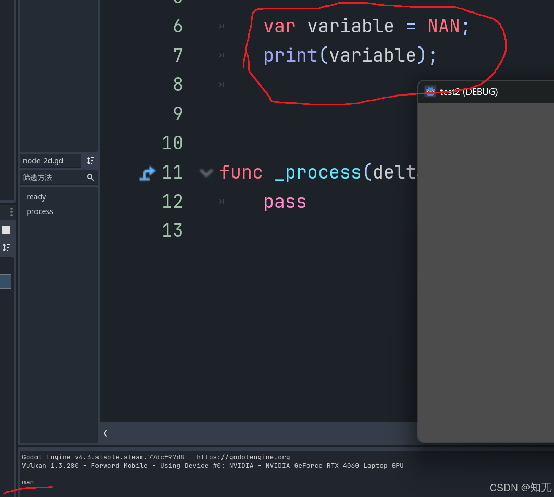Click the Godot icon on the test2 DEBUG window
This screenshot has height=497, width=554.
pos(430,91)
